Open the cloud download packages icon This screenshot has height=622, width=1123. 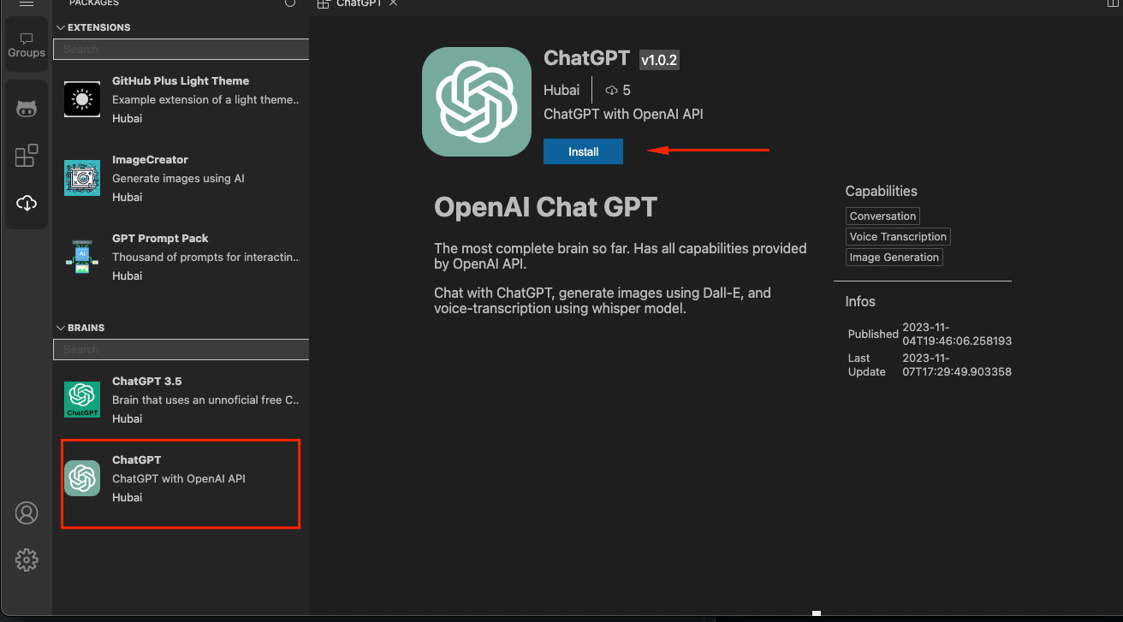(27, 203)
